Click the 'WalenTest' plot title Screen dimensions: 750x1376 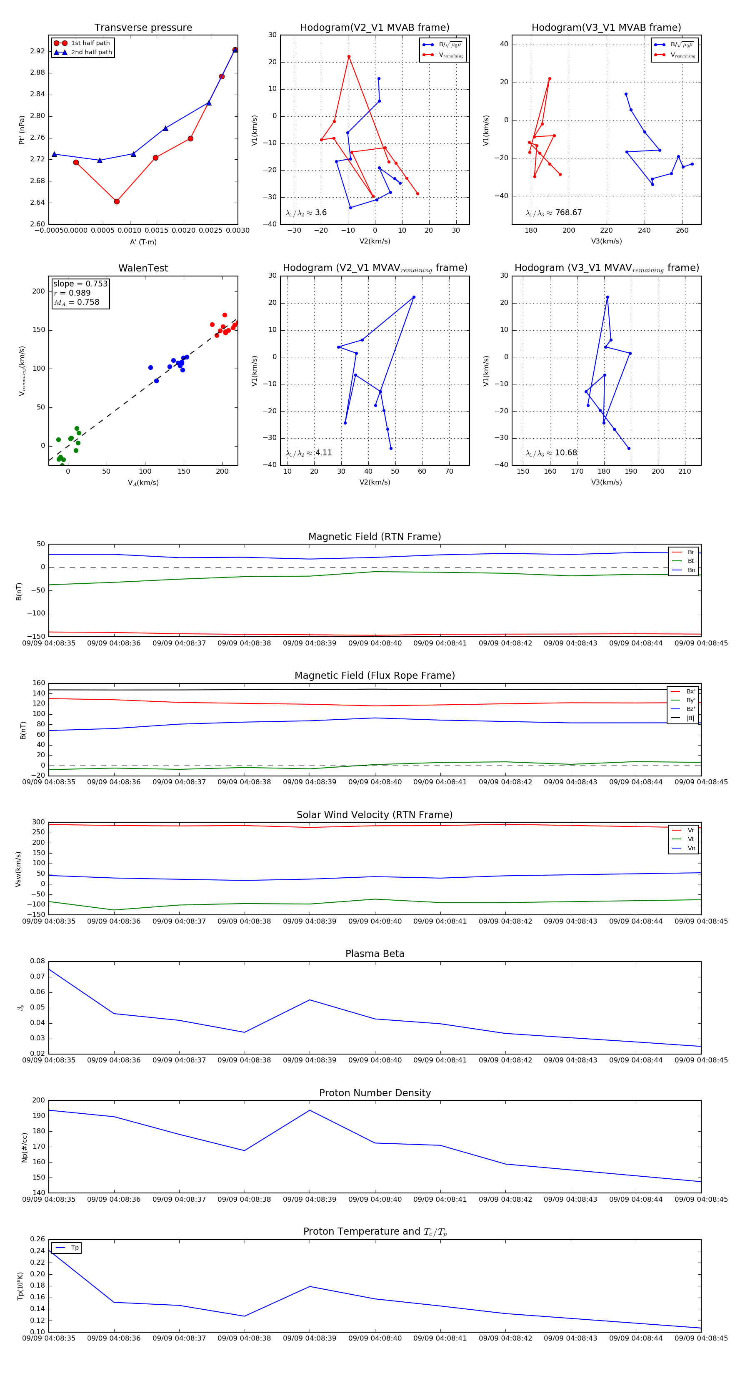tap(143, 268)
